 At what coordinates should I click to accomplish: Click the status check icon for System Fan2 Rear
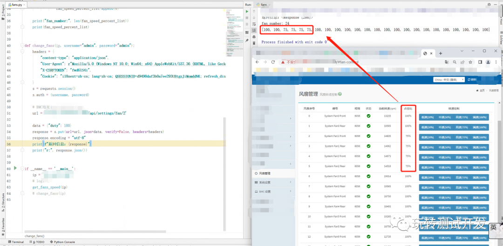[x=368, y=166]
